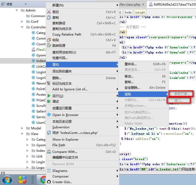This screenshot has height=185, width=196.
Task: Click the Diagrams icon
Action: pyautogui.click(x=49, y=171)
